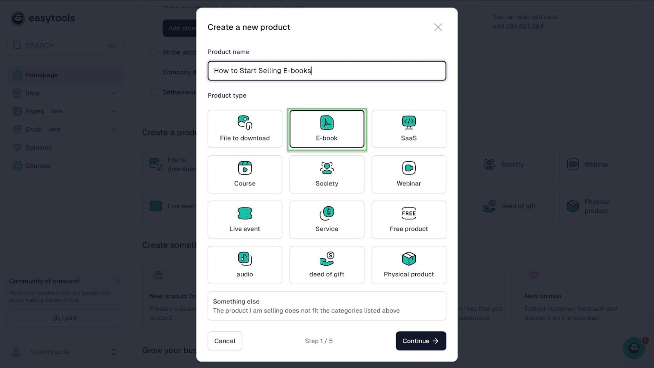Click the Product name input field
The height and width of the screenshot is (368, 654).
[327, 71]
